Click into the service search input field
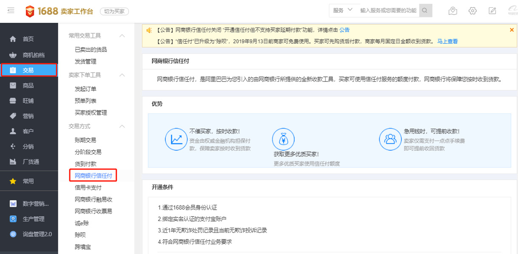Viewport: 518px width, 254px height. pos(388,11)
